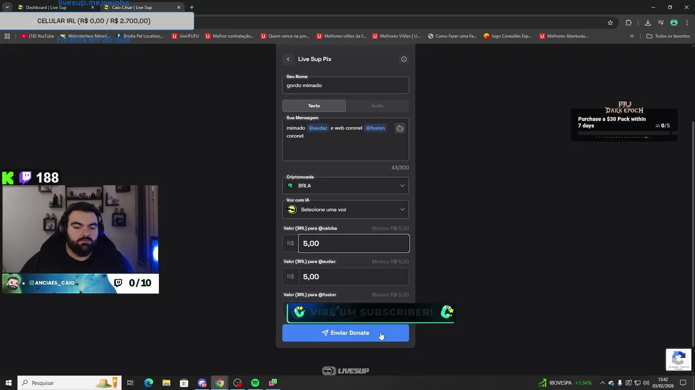The width and height of the screenshot is (695, 390).
Task: Click the LiveSup footer logo
Action: (x=345, y=371)
